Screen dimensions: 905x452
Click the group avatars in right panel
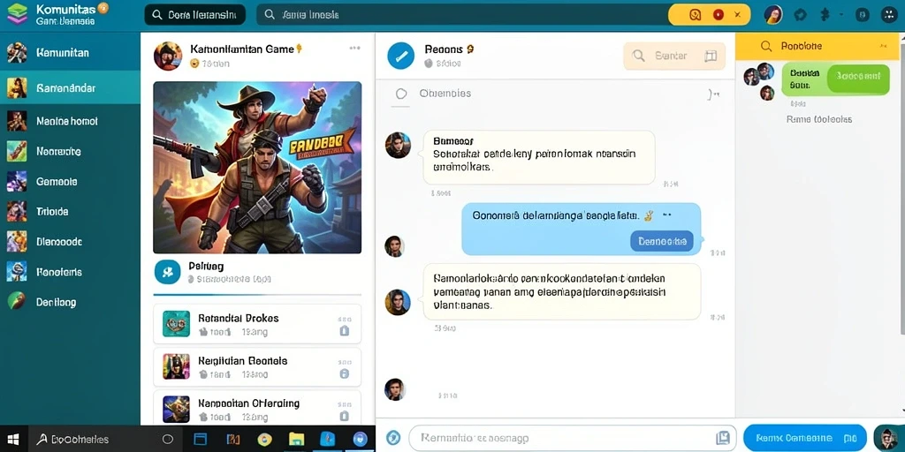click(x=760, y=81)
